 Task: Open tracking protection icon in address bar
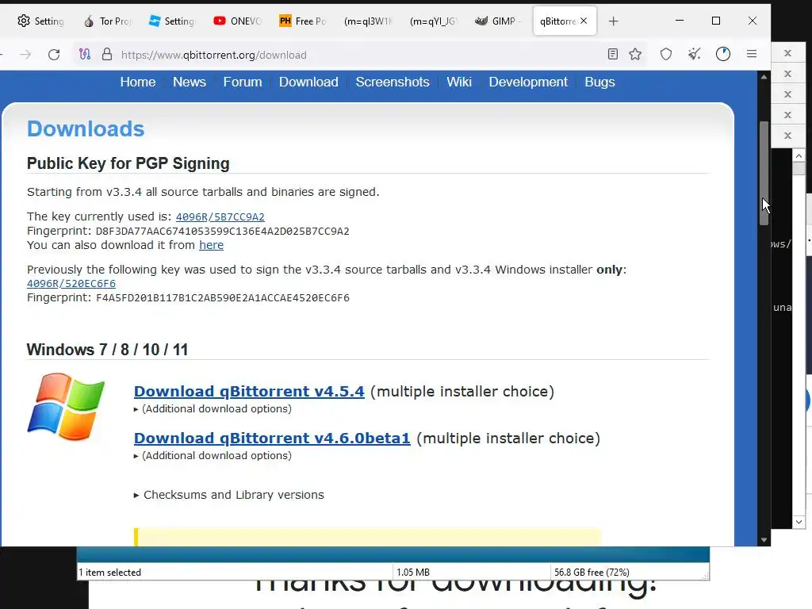coord(84,55)
